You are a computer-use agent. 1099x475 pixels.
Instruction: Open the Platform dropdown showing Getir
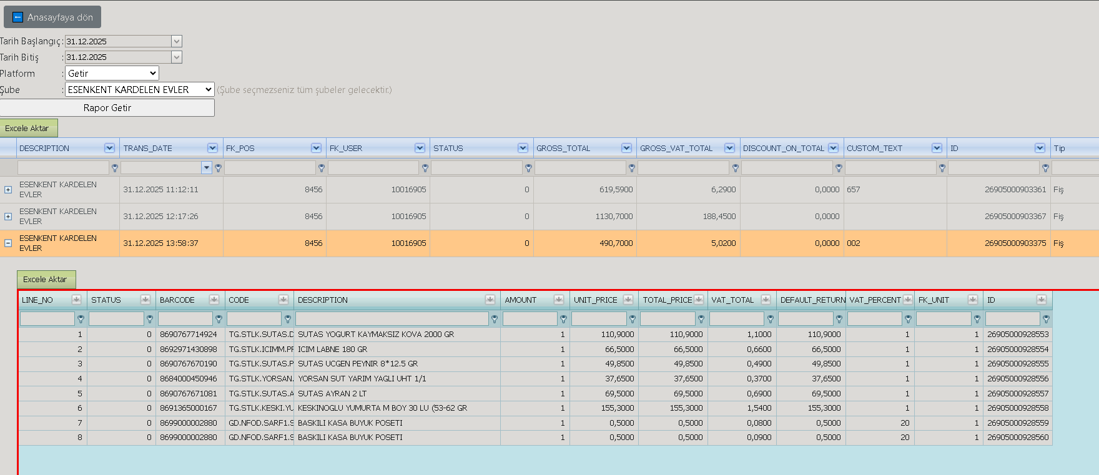(x=112, y=73)
